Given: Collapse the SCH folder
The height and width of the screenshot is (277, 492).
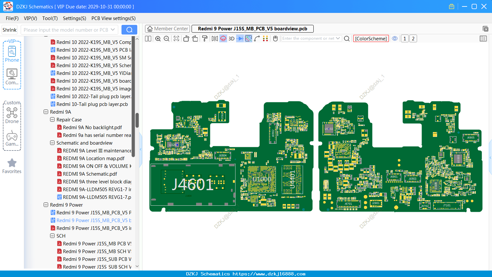Looking at the screenshot, I should [x=52, y=236].
